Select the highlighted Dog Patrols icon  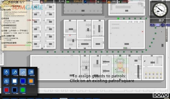click(x=23, y=72)
